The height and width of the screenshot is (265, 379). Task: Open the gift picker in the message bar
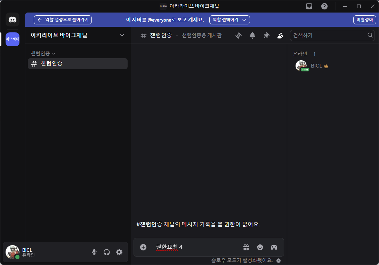click(x=246, y=247)
